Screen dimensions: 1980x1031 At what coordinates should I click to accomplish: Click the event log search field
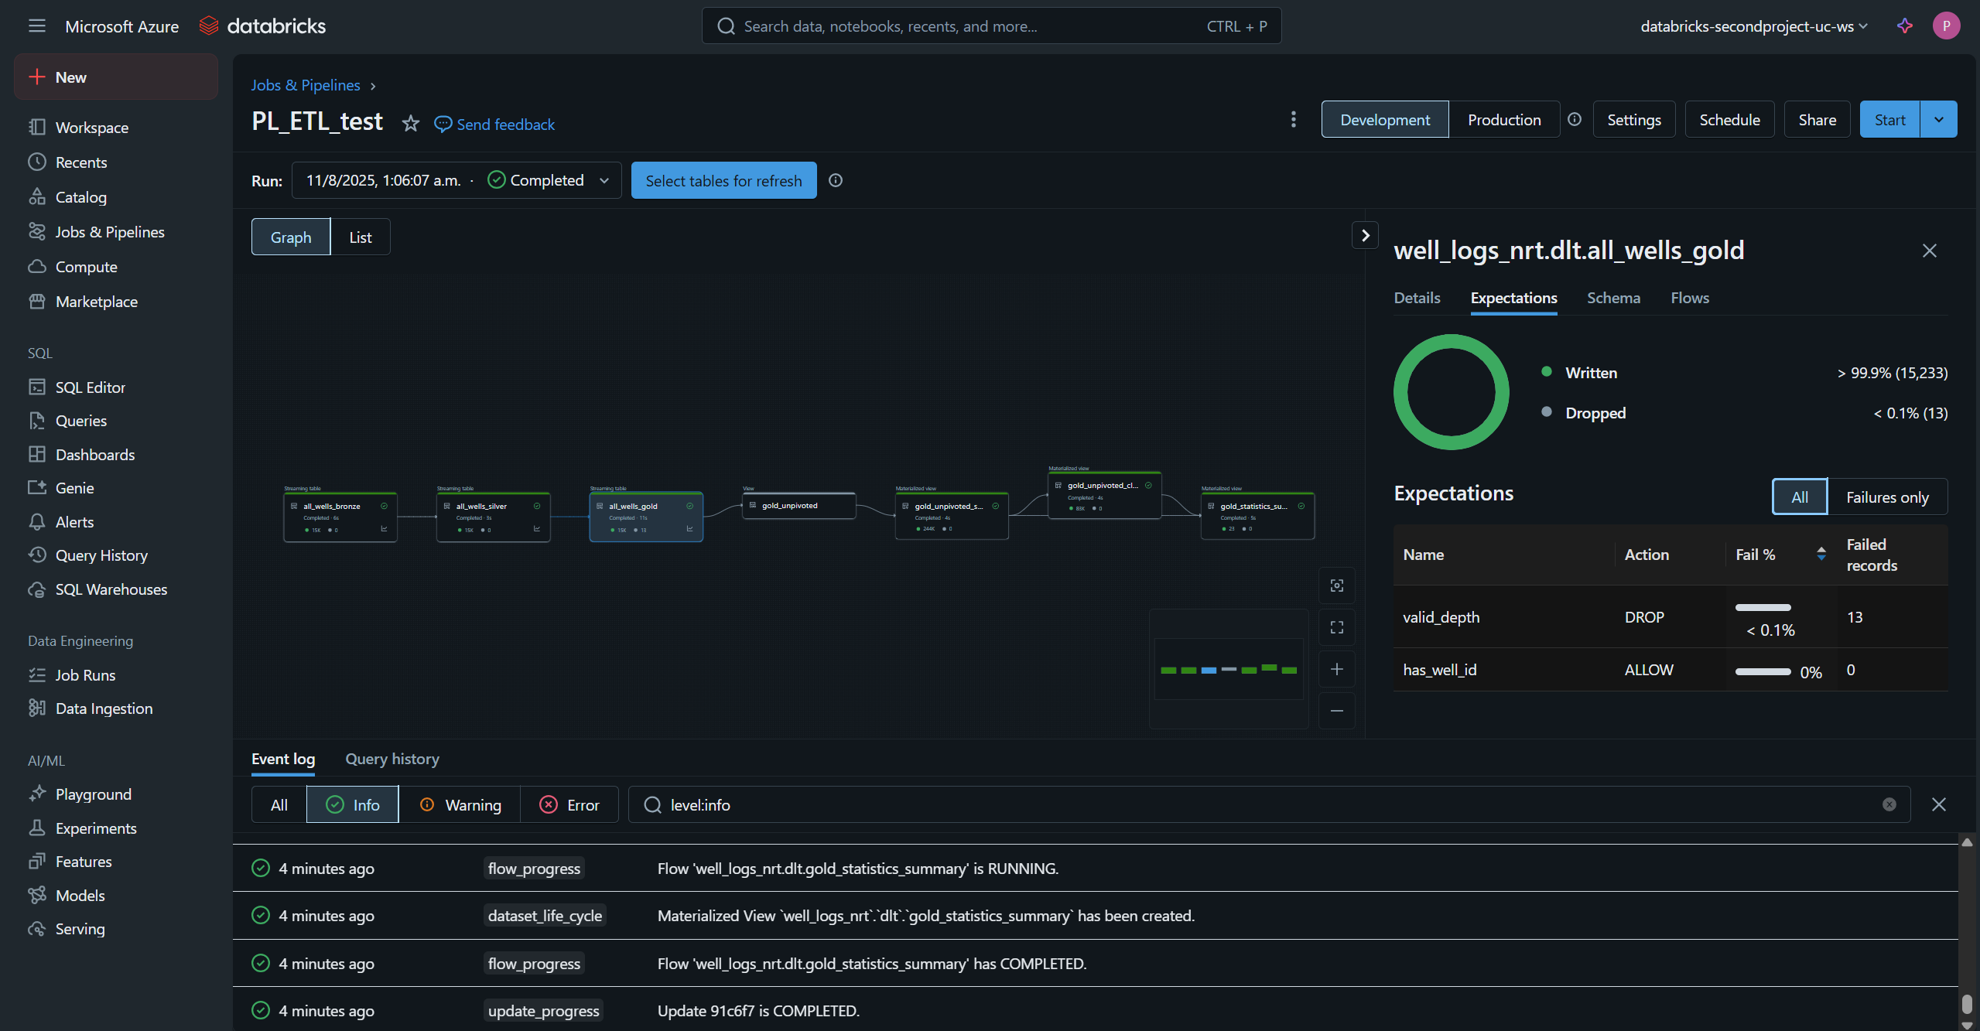tap(1269, 804)
